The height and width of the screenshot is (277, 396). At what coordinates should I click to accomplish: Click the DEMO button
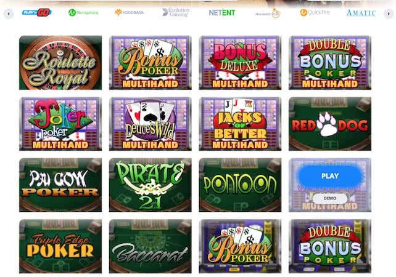tap(330, 198)
